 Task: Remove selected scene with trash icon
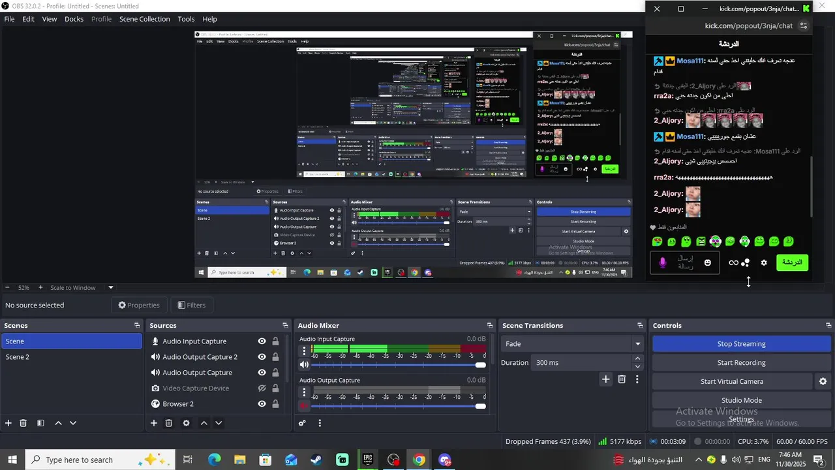pyautogui.click(x=23, y=423)
